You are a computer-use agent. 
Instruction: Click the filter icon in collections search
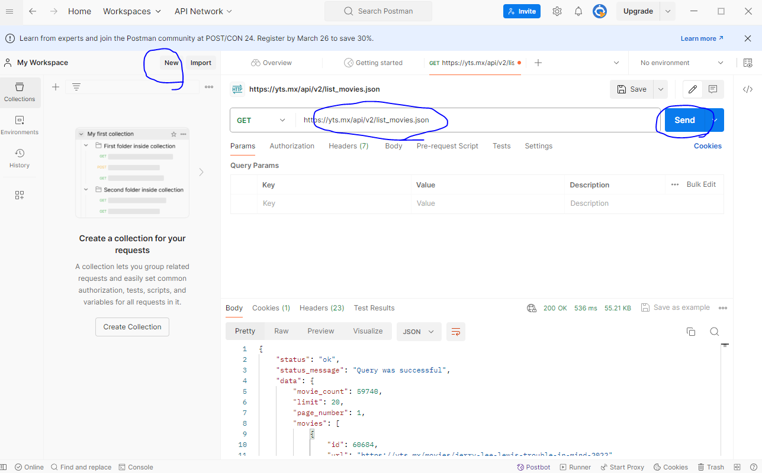pos(76,87)
